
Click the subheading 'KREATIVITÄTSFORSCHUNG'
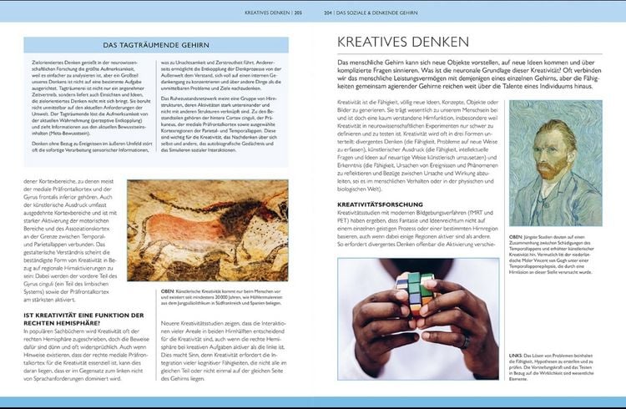380,204
